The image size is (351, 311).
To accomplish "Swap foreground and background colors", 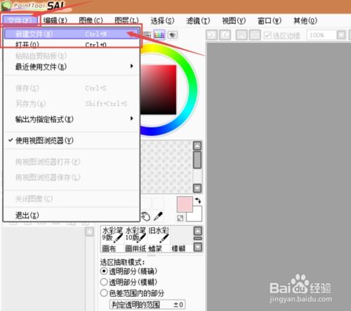I will (x=198, y=201).
